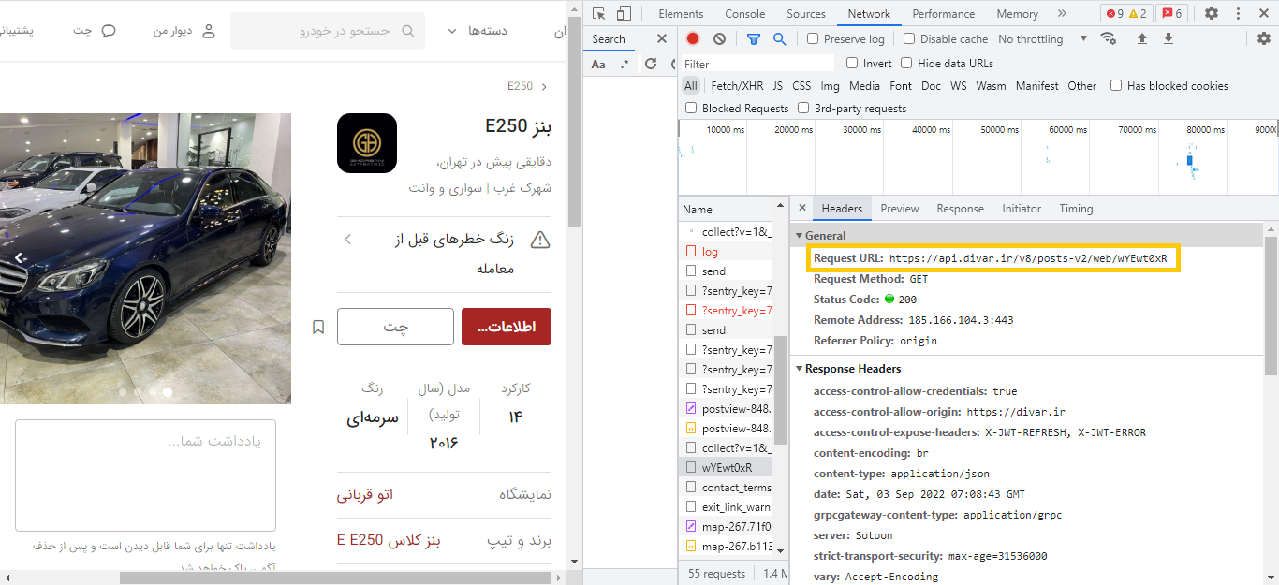Viewport: 1279px width, 585px height.
Task: Check Has blocked cookies
Action: pos(1116,85)
